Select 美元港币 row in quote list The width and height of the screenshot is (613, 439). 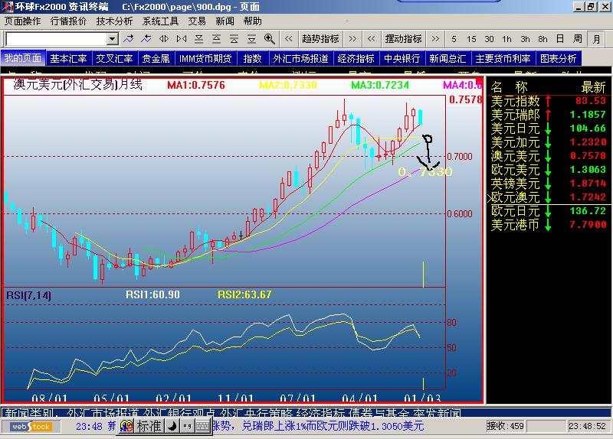point(549,225)
